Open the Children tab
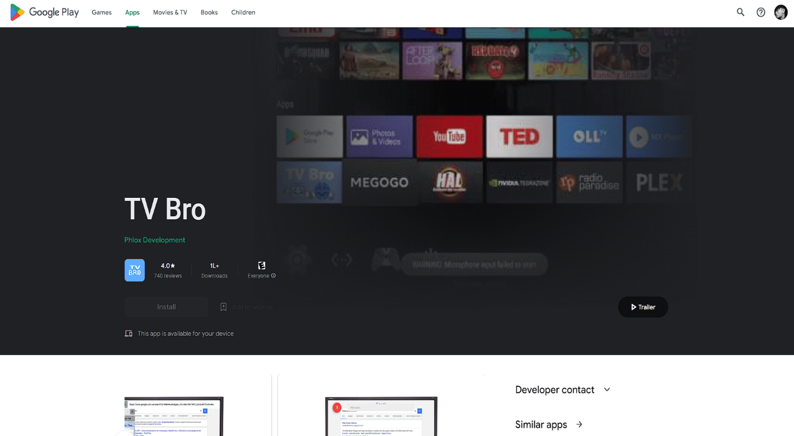Image resolution: width=794 pixels, height=436 pixels. pyautogui.click(x=243, y=12)
